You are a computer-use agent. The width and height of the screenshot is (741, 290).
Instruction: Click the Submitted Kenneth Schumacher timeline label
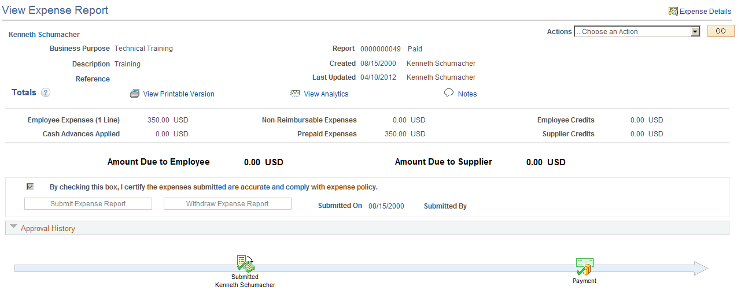(x=245, y=281)
